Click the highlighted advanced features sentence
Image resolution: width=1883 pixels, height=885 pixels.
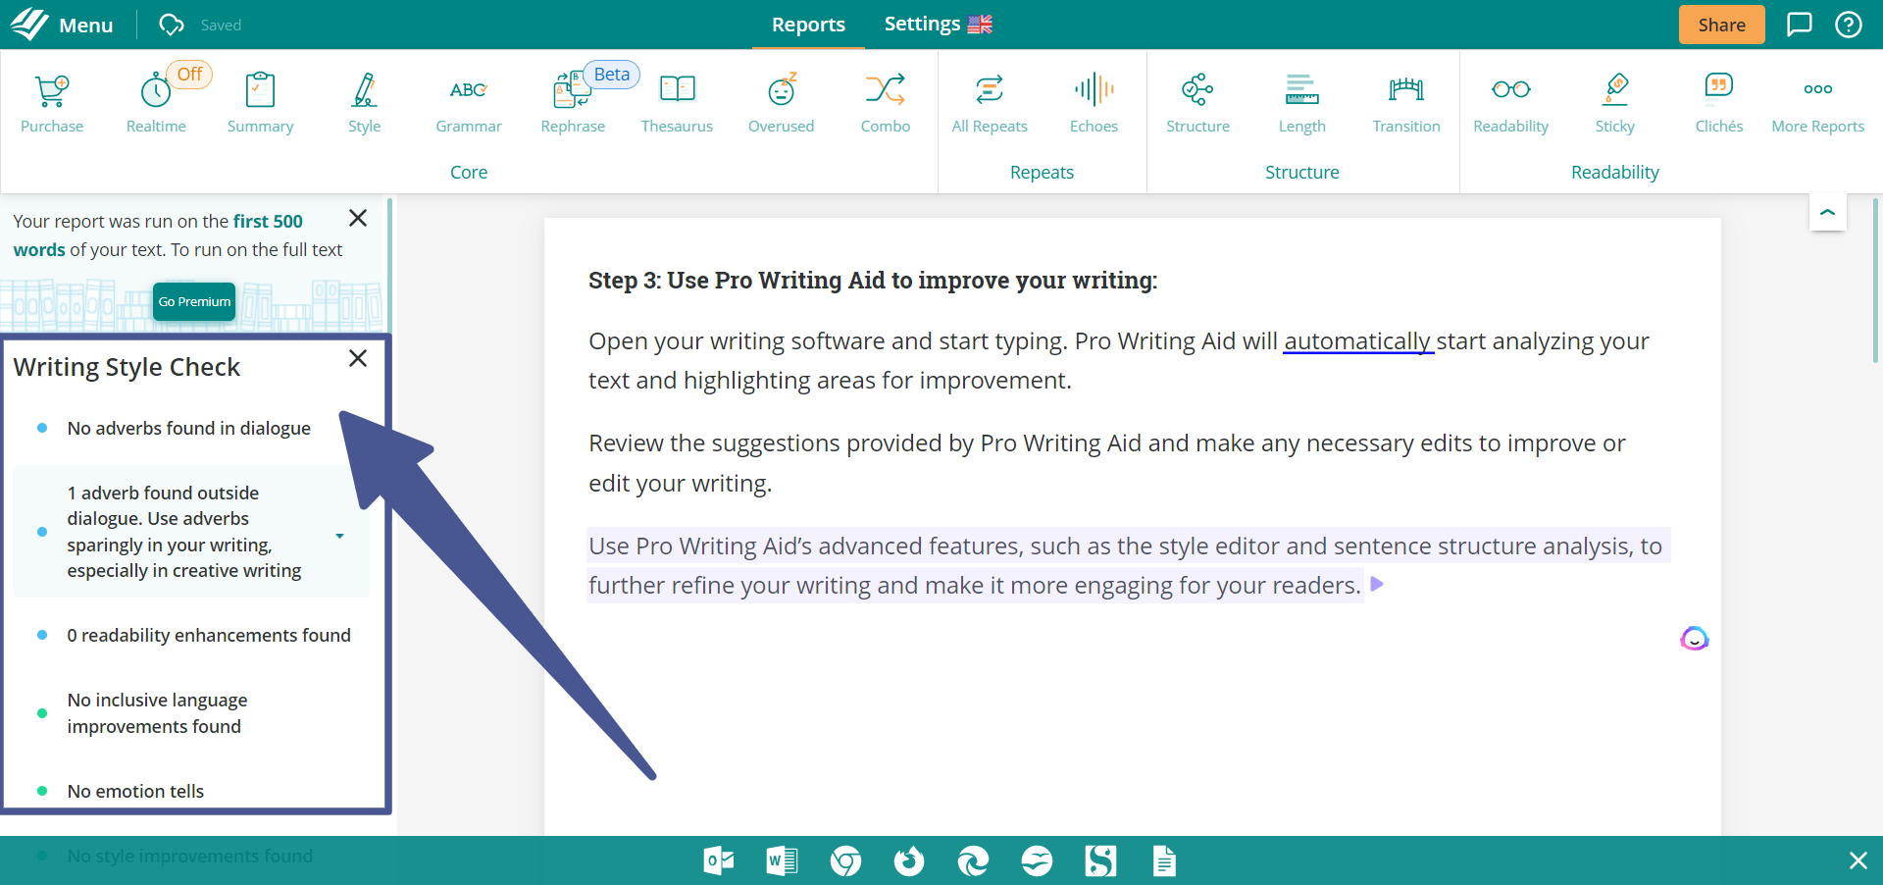pyautogui.click(x=1128, y=565)
